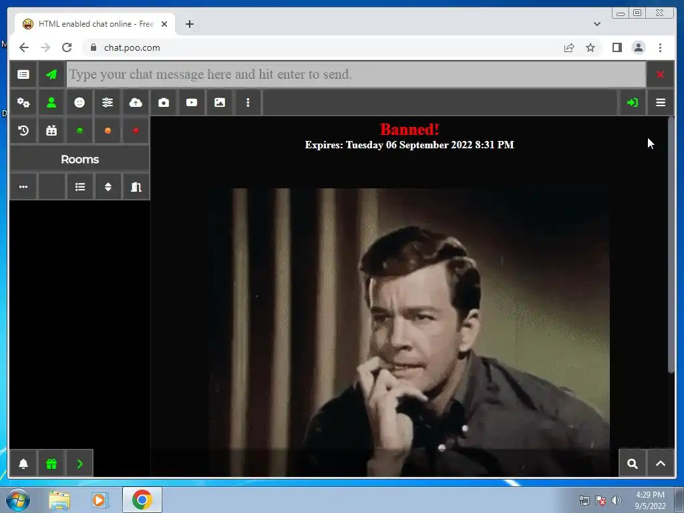Reload the chat.poo.com page

tap(67, 47)
